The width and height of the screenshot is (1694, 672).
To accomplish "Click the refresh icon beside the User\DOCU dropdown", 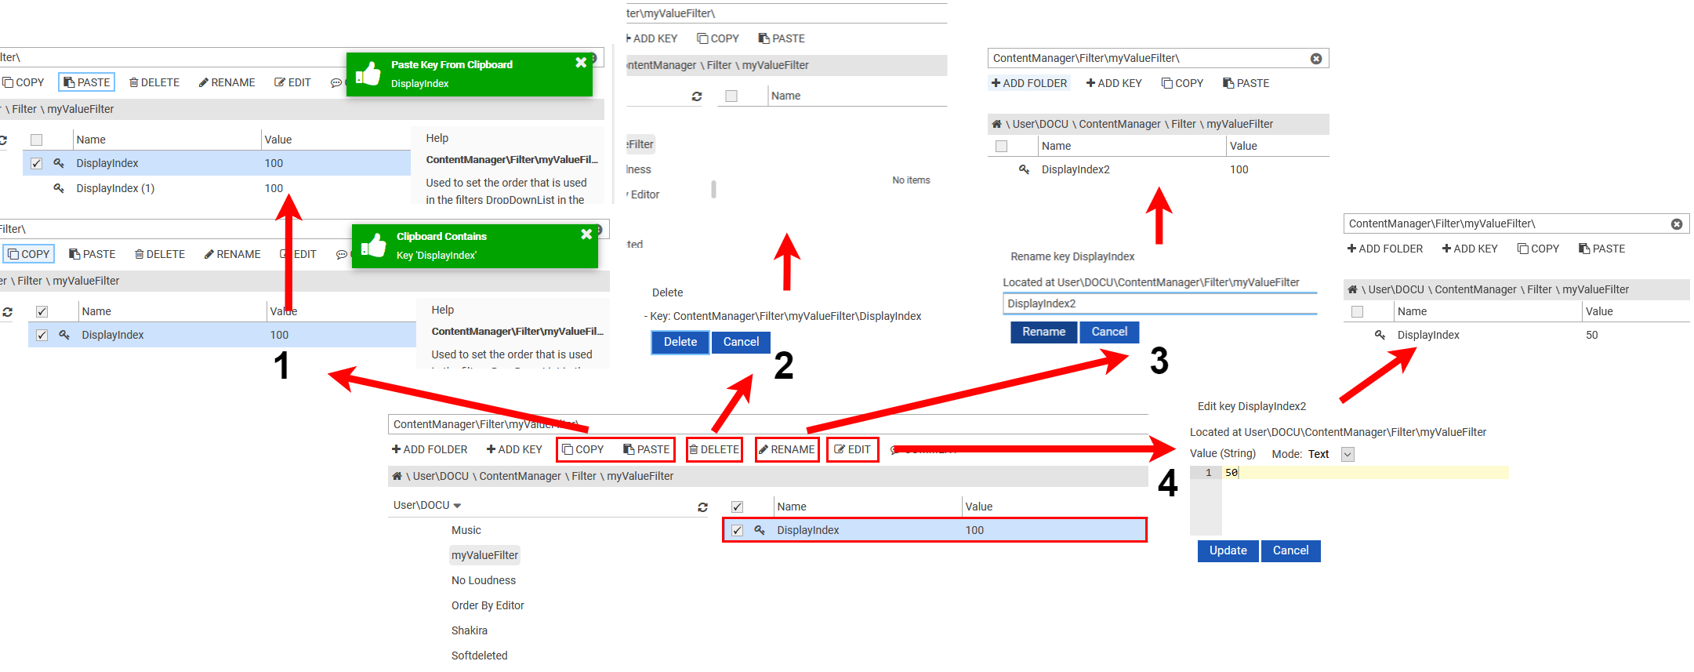I will click(x=702, y=507).
